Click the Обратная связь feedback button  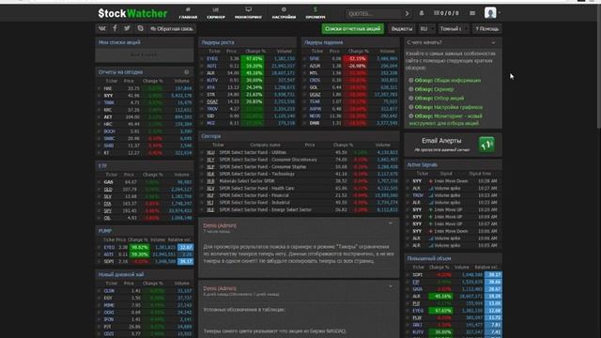click(x=171, y=29)
